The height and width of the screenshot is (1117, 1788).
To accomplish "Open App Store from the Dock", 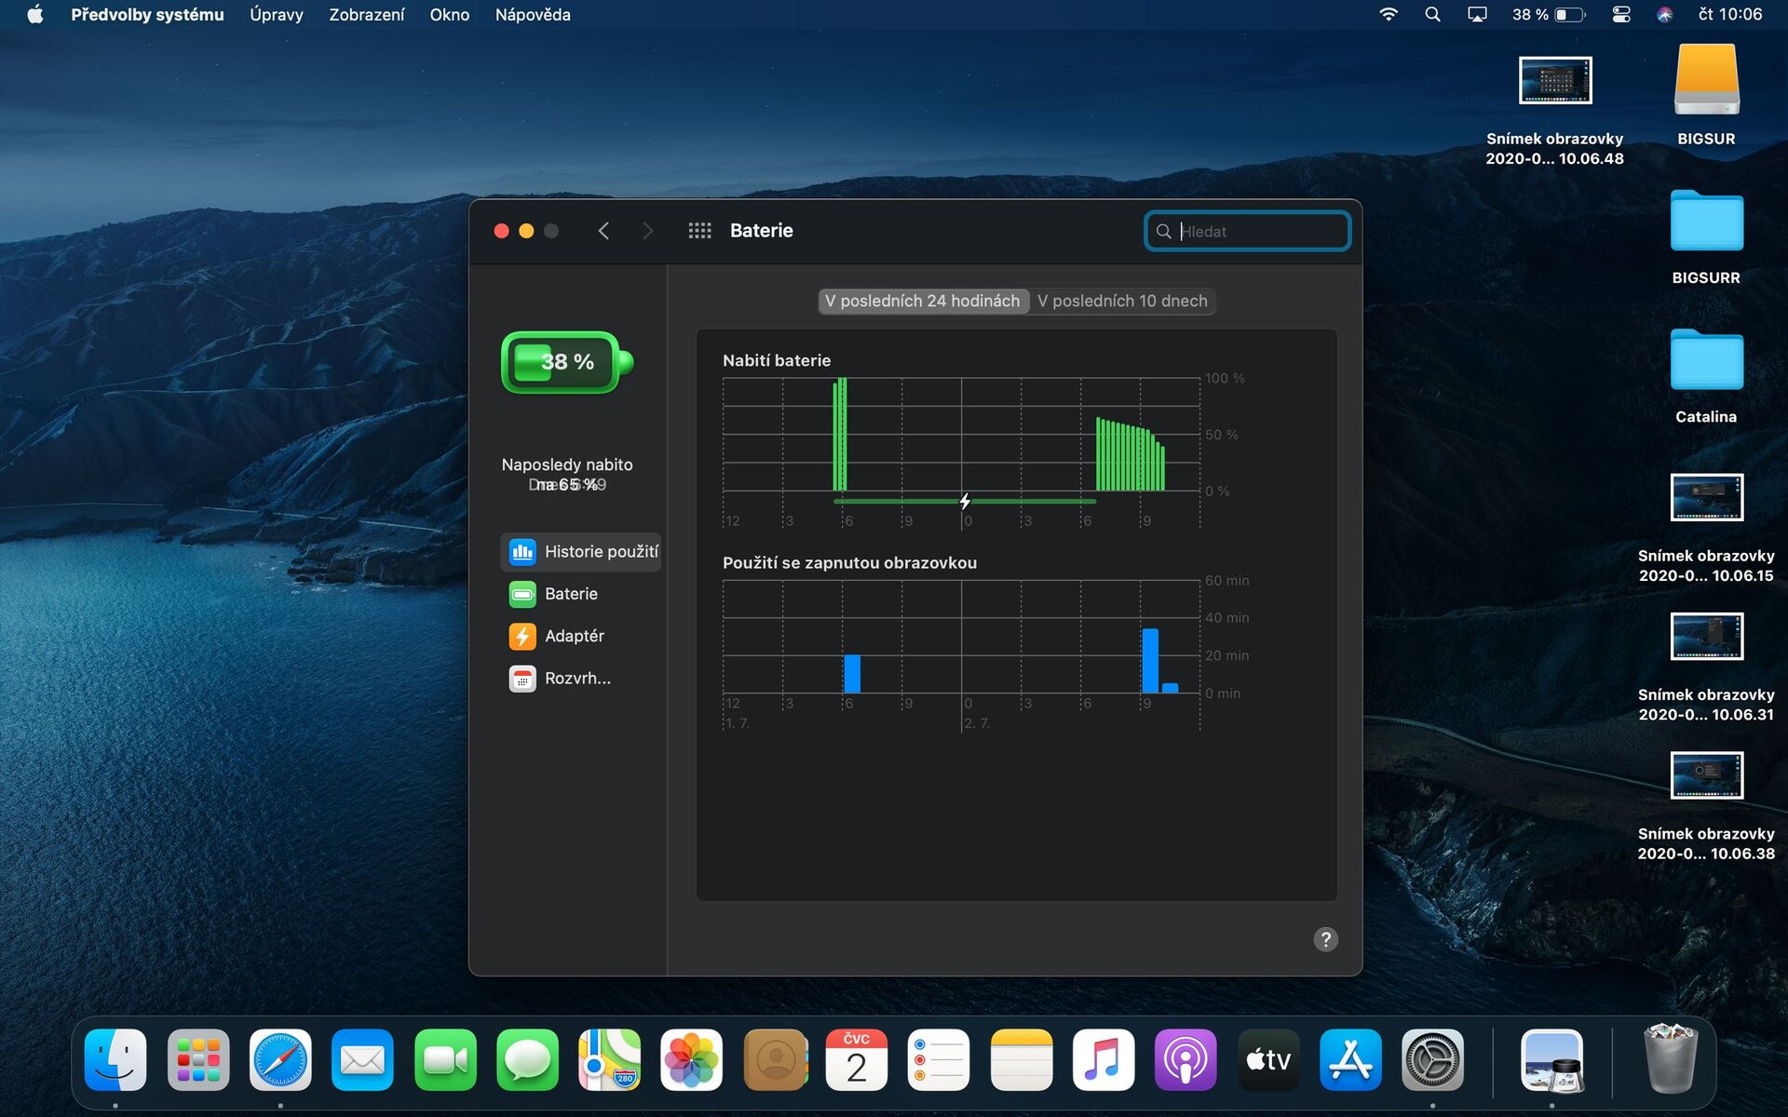I will click(x=1349, y=1059).
